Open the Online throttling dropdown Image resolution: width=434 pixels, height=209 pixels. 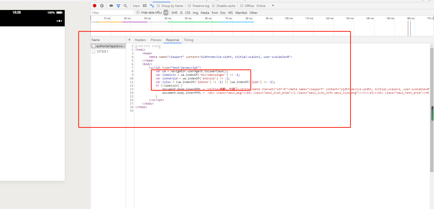pos(265,6)
